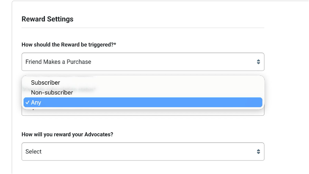Click the checkmark beside the Any option

click(28, 102)
